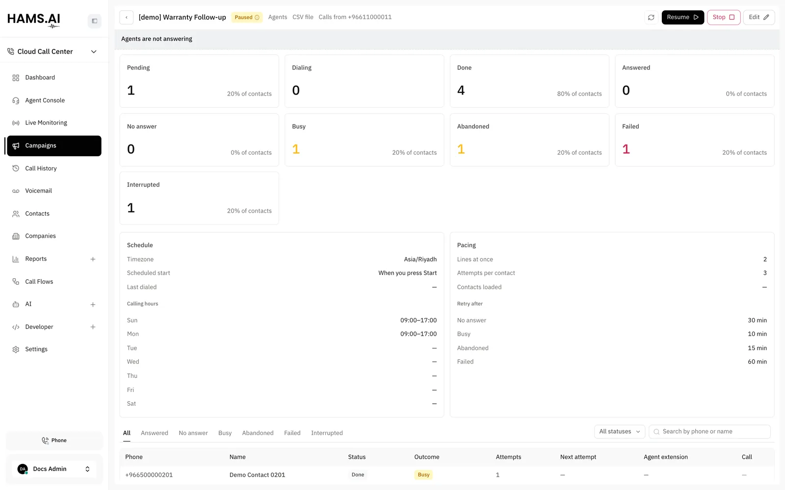Open Call History page

click(54, 169)
